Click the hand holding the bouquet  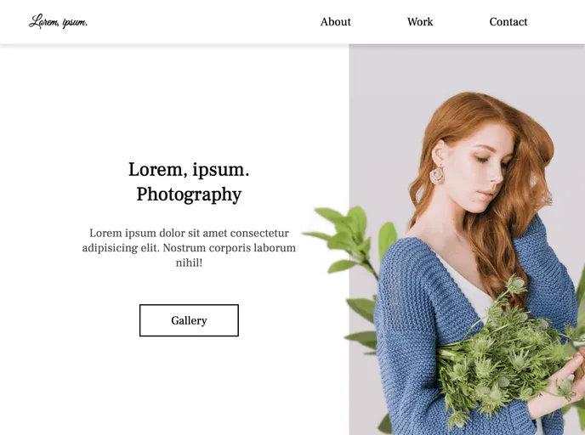point(558,387)
